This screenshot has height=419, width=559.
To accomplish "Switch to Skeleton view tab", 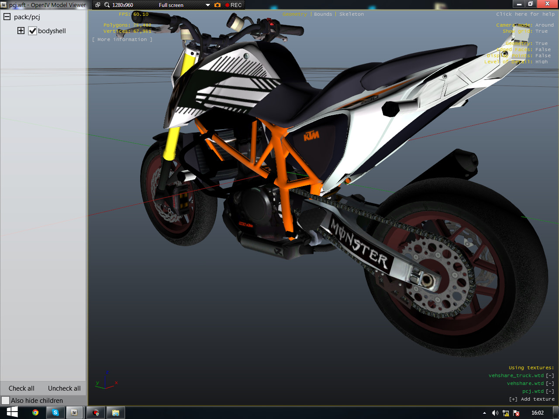I will pyautogui.click(x=352, y=14).
